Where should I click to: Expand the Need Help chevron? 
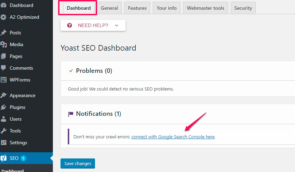click(x=117, y=25)
